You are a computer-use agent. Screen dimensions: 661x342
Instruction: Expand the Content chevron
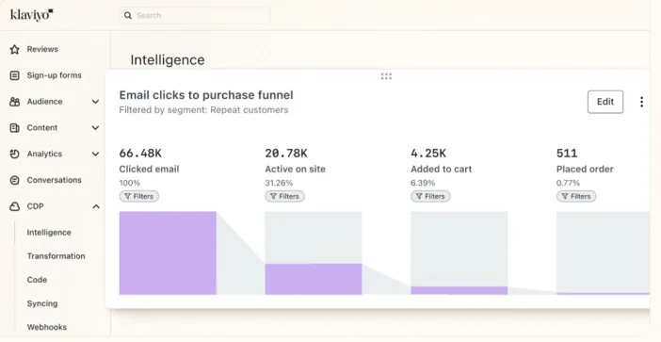pos(96,128)
